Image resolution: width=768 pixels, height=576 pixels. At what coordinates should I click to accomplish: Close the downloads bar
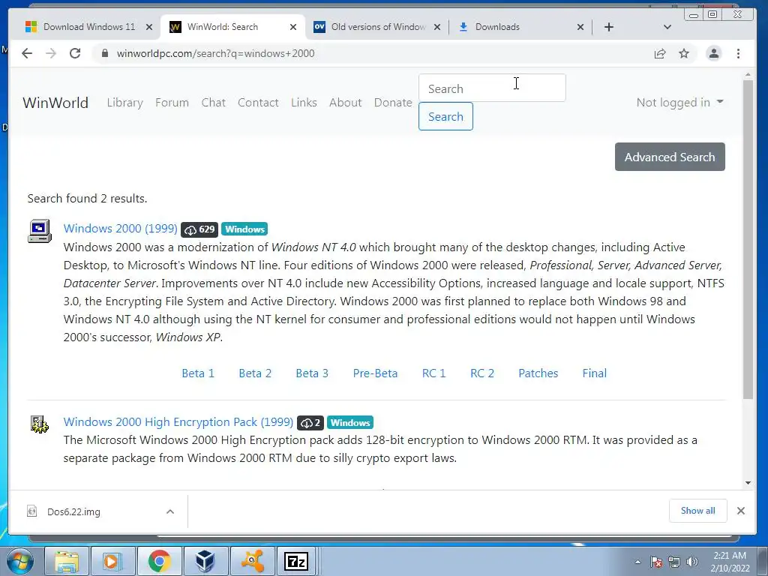tap(740, 511)
